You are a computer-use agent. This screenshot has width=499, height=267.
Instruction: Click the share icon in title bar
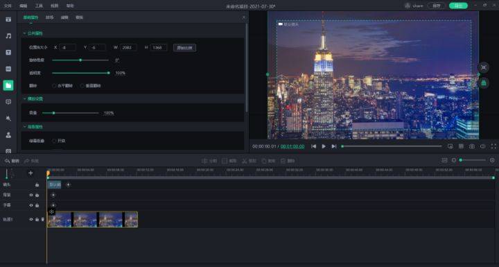414,6
